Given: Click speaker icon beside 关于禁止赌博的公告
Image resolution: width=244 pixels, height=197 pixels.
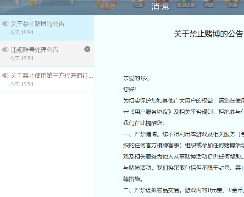Looking at the screenshot, I should coord(5,24).
